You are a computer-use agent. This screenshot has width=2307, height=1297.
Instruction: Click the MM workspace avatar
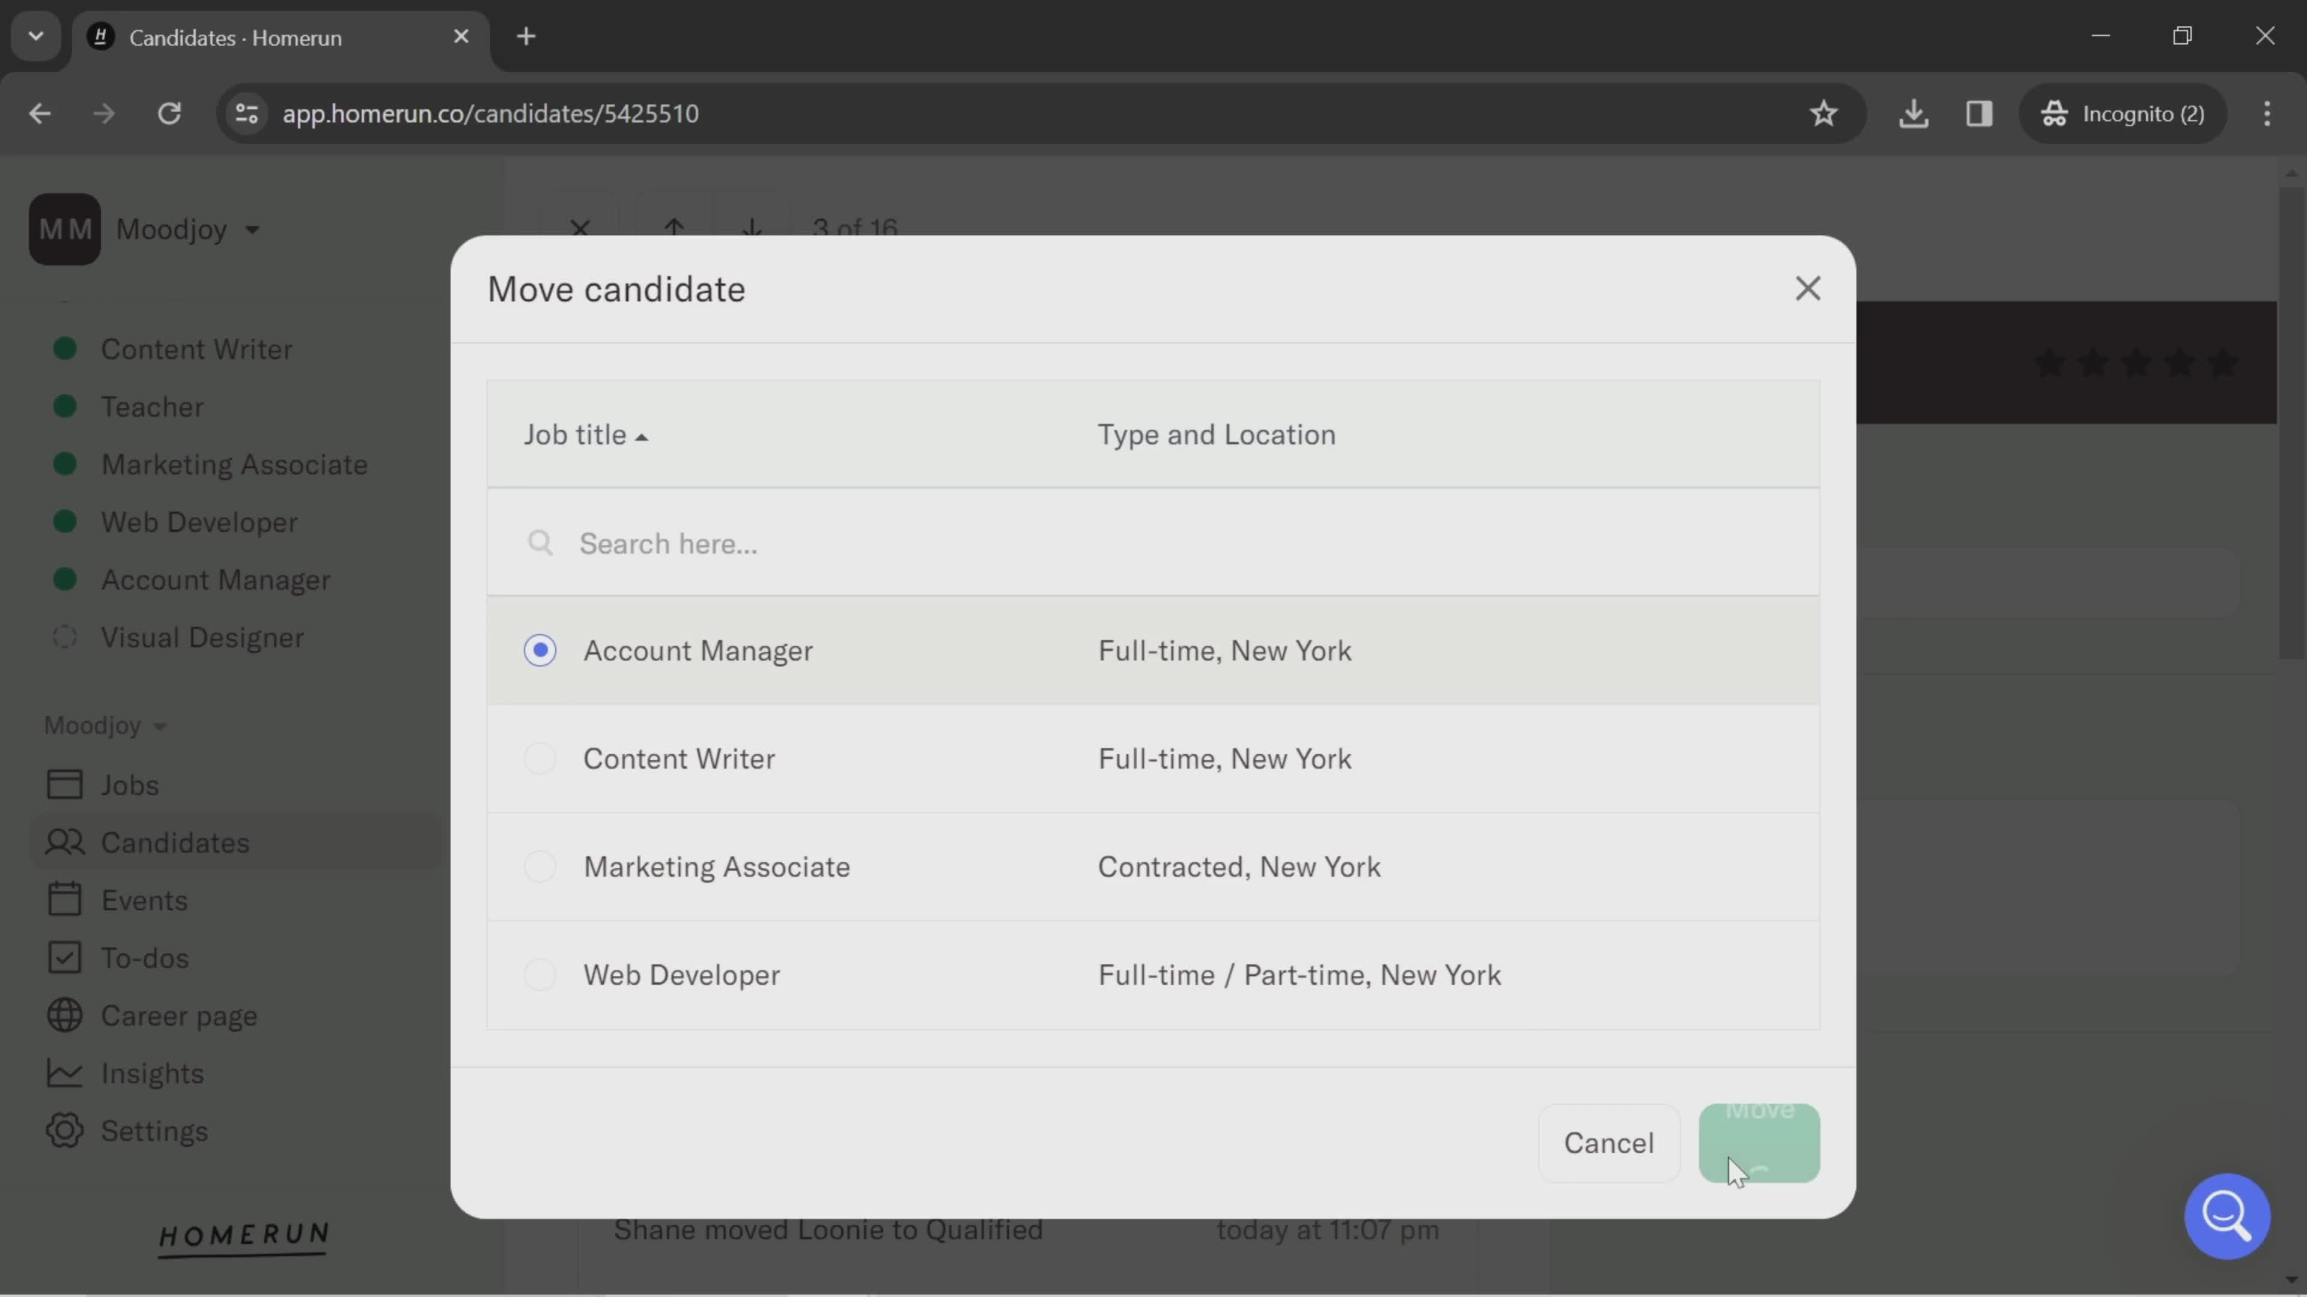[x=64, y=229]
